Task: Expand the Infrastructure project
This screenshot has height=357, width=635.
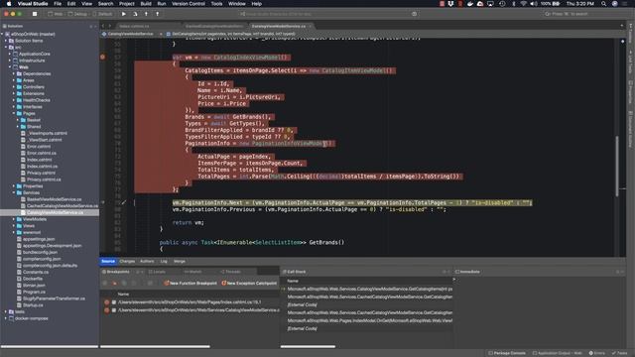Action: click(x=10, y=60)
